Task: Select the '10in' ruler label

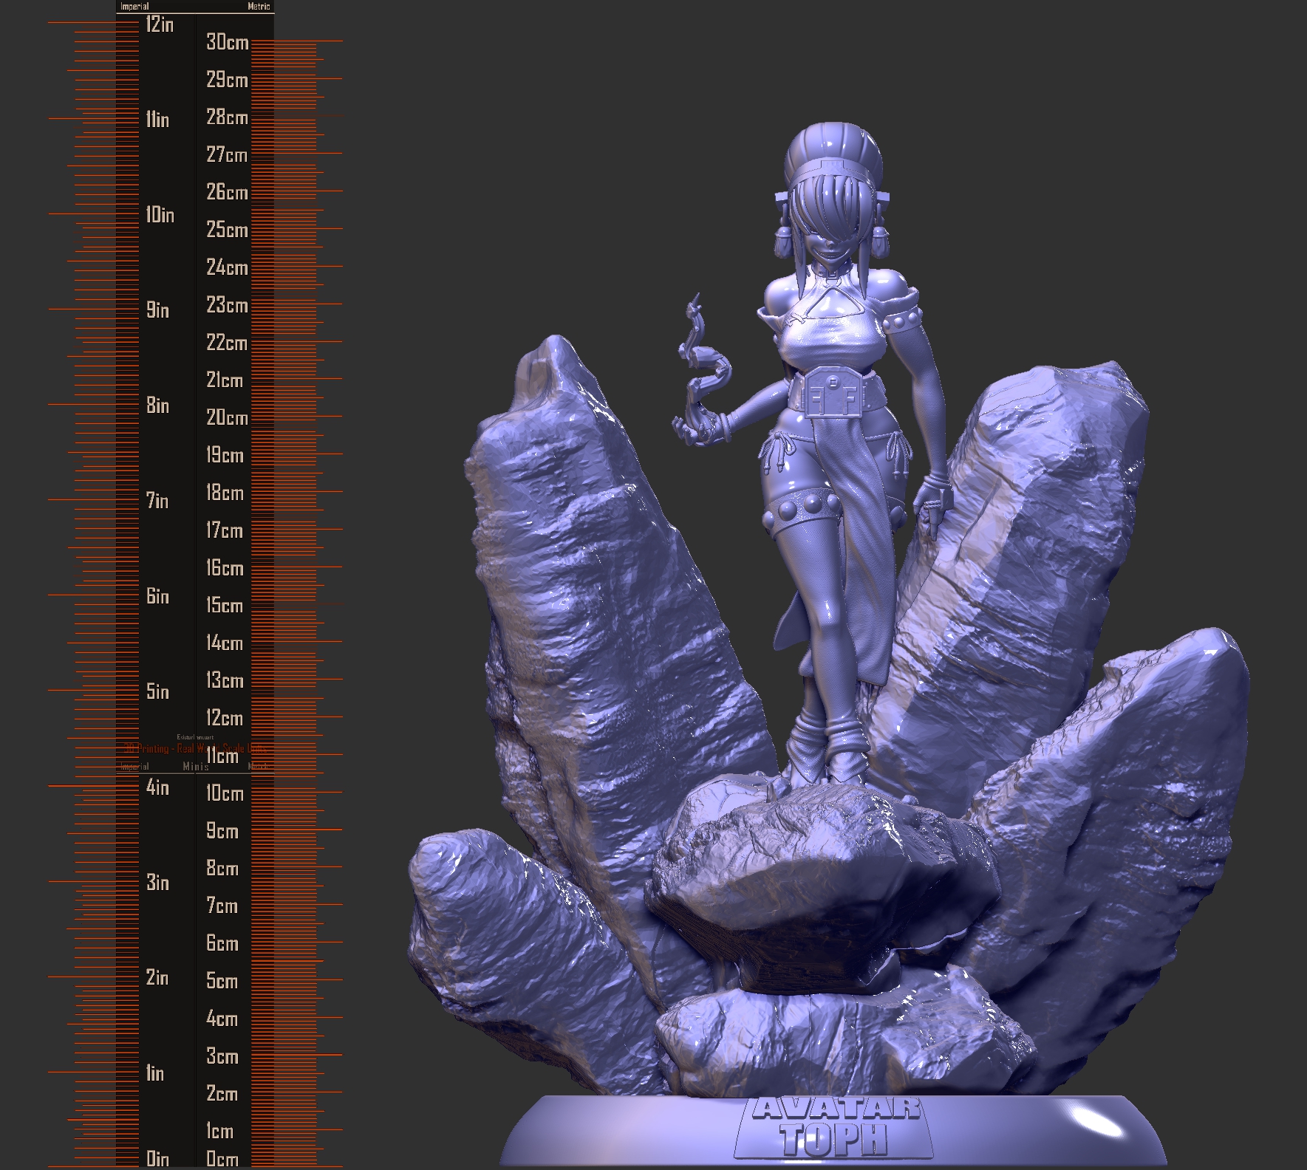Action: (x=160, y=215)
